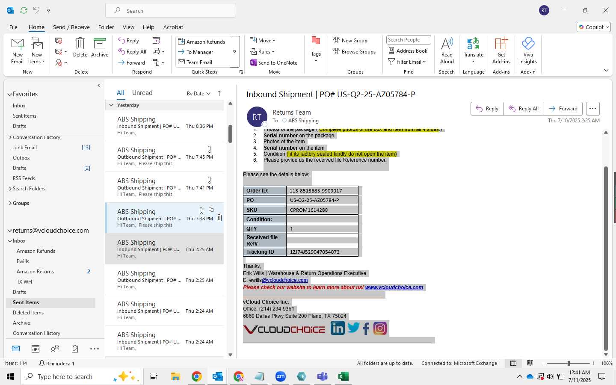The width and height of the screenshot is (616, 385).
Task: Click Forward in the ribbon Respond group
Action: [x=132, y=62]
